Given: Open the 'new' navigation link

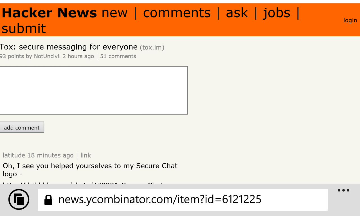Looking at the screenshot, I should coord(114,13).
